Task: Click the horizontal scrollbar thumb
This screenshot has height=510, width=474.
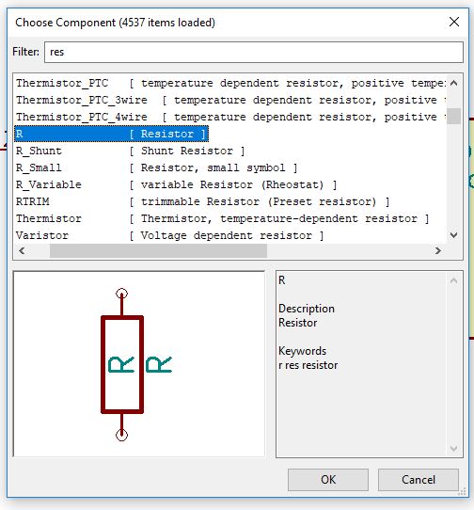Action: (158, 251)
